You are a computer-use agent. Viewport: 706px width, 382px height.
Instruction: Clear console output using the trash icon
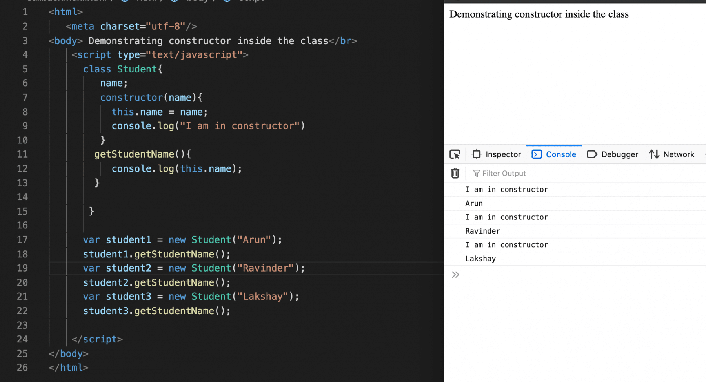tap(455, 173)
